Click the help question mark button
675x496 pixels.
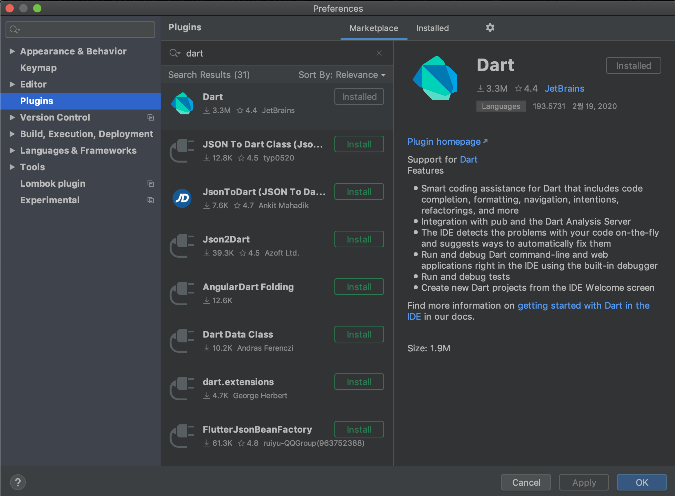click(18, 482)
